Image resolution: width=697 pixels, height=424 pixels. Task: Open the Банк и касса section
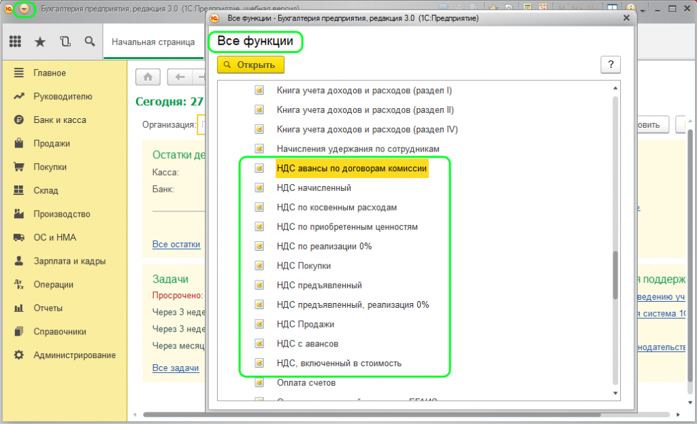(x=59, y=120)
